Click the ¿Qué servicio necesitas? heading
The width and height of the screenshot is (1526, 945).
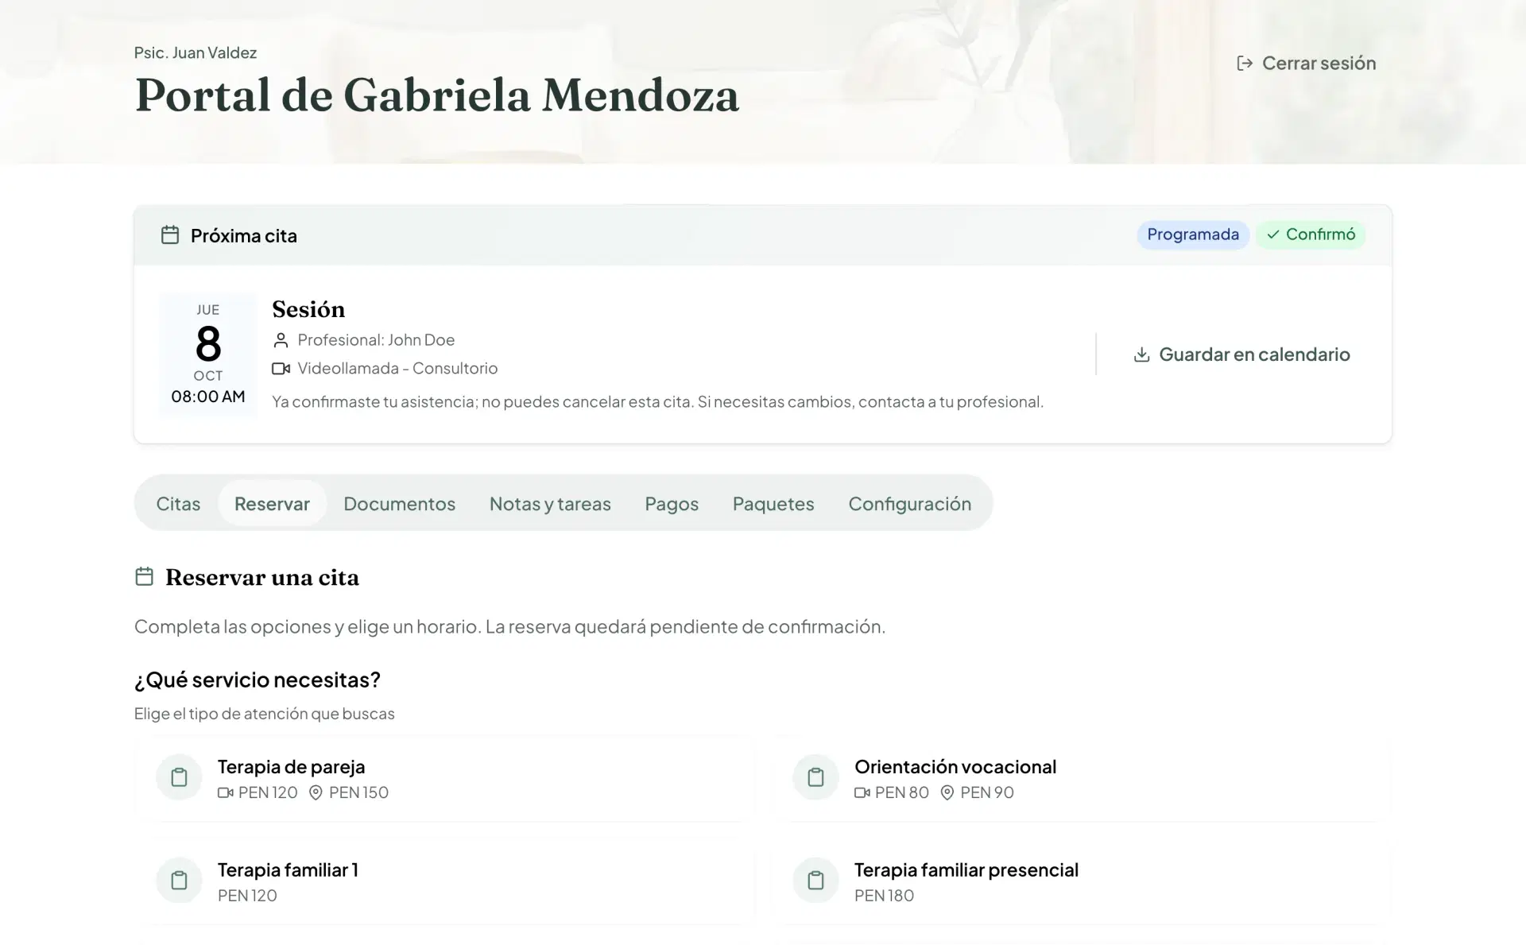[x=258, y=680]
